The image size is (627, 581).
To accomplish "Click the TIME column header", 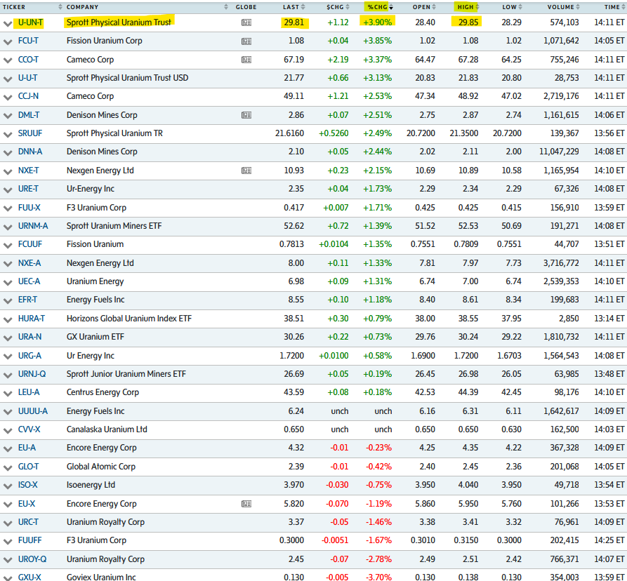I will (612, 7).
